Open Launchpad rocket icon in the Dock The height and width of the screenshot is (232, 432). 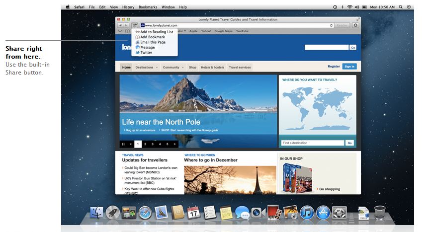tap(113, 213)
